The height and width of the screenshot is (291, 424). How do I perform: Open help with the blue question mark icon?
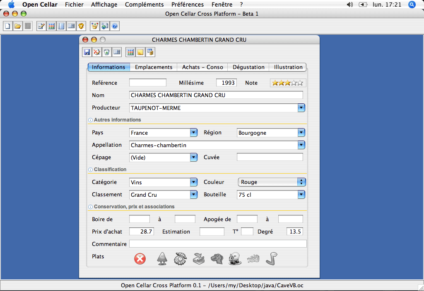[115, 26]
